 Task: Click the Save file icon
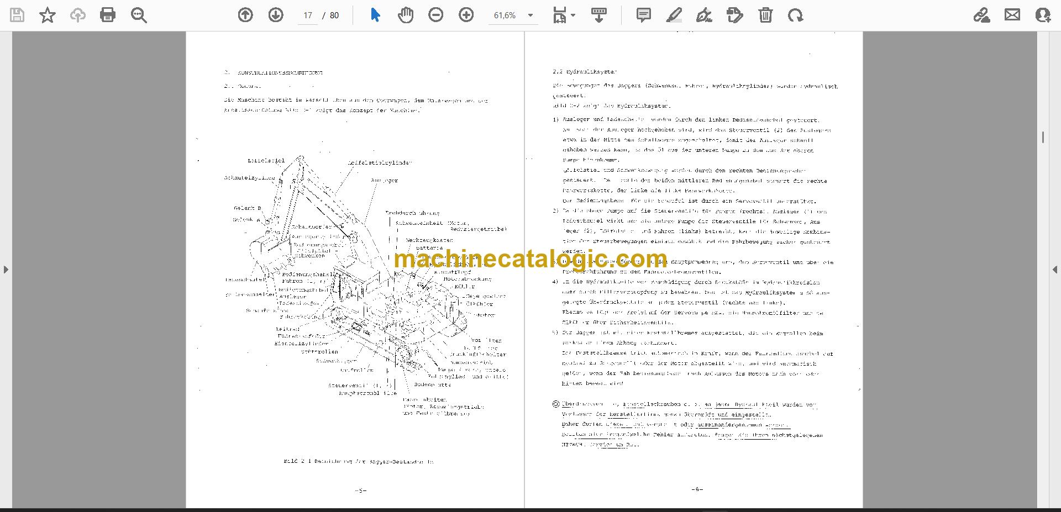click(x=17, y=15)
